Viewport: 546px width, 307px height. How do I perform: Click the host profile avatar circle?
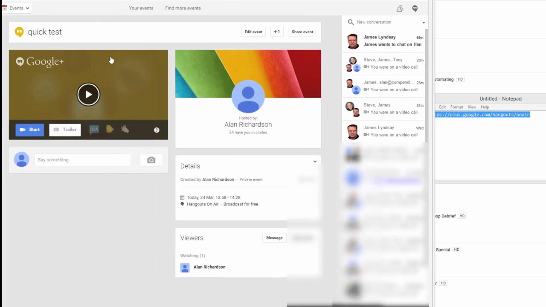coord(248,96)
